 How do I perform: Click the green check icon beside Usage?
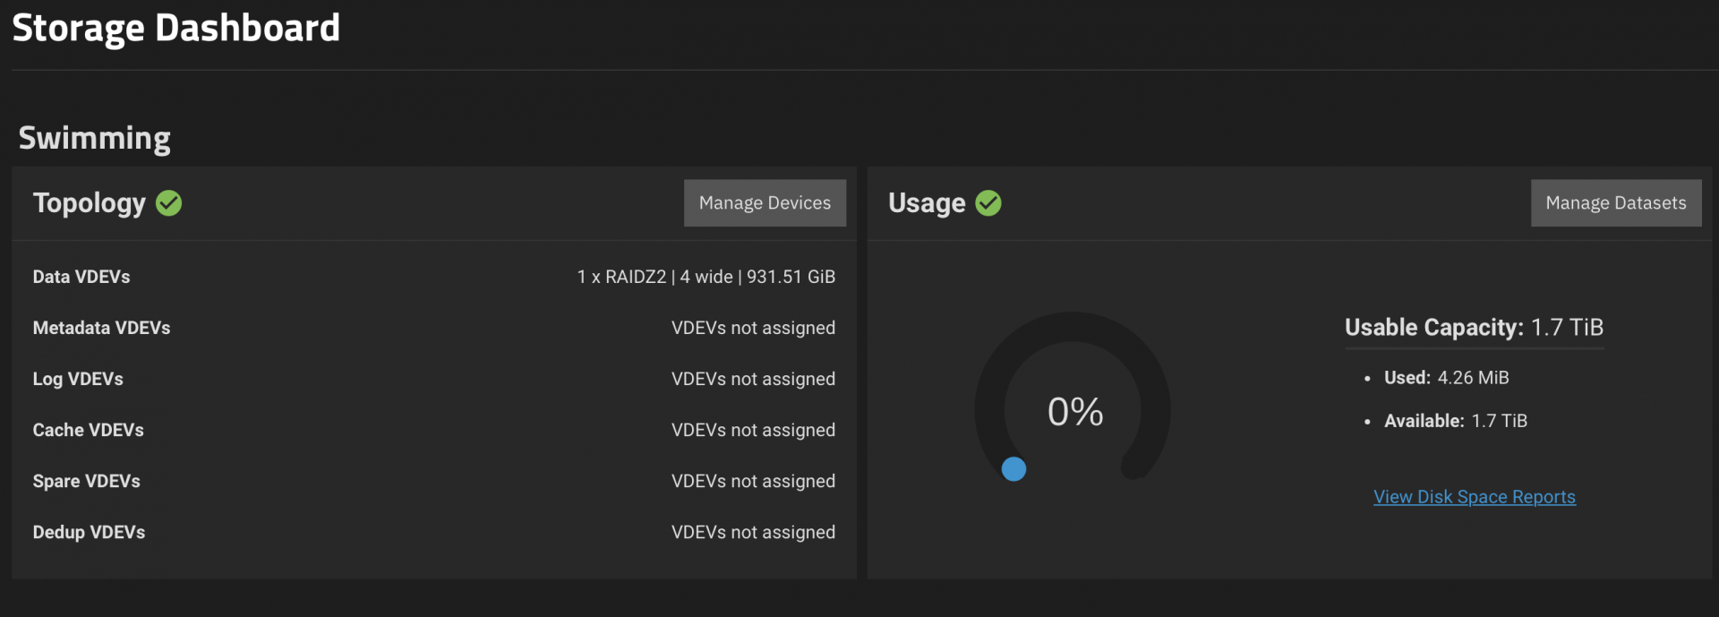click(988, 203)
